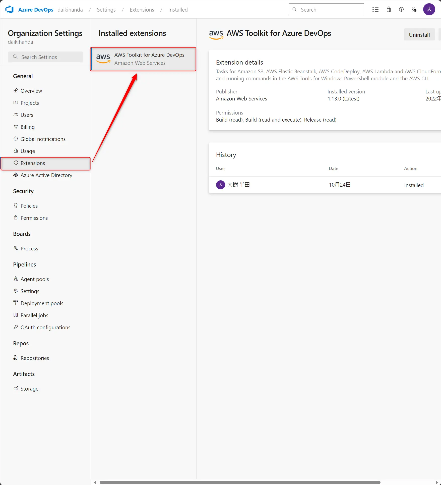Image resolution: width=441 pixels, height=485 pixels.
Task: Click the Global notifications icon
Action: [16, 139]
